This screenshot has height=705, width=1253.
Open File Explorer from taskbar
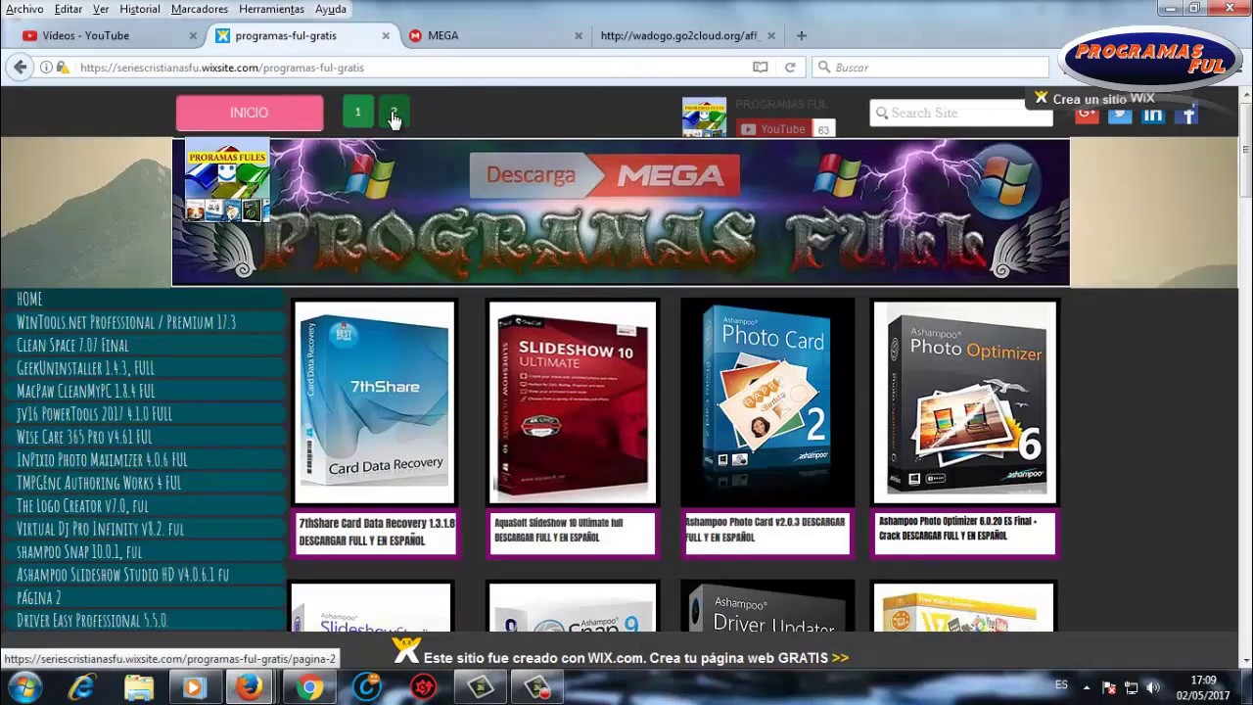(x=138, y=687)
